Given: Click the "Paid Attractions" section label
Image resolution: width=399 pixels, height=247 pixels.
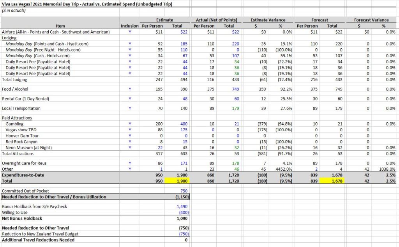Looking at the screenshot, I should point(17,118).
